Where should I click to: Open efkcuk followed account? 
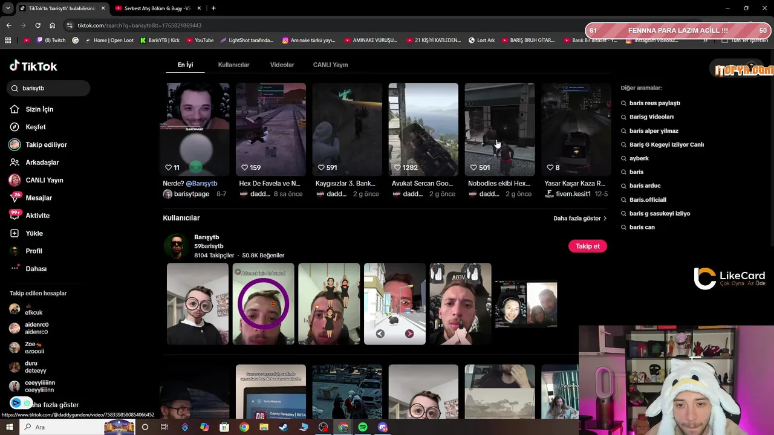27,309
